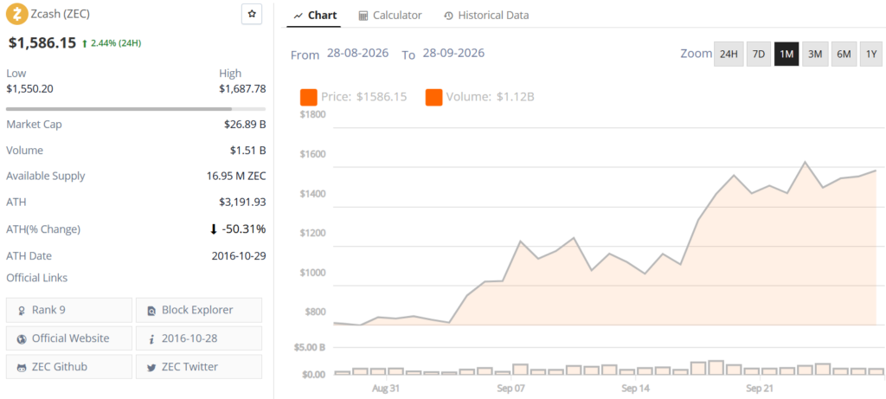The width and height of the screenshot is (886, 399).
Task: Click the ATH value $3,191.93
Action: point(242,202)
